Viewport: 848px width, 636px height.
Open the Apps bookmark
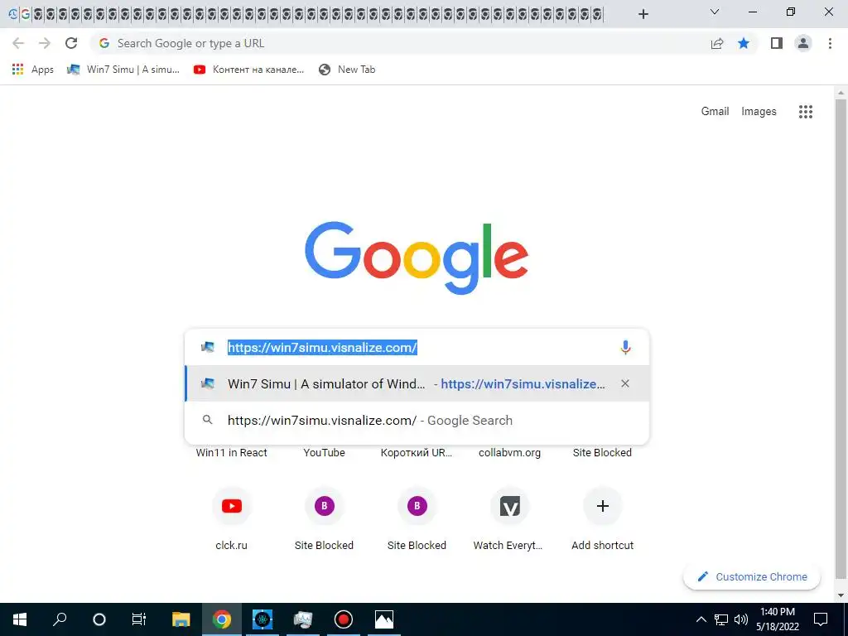pyautogui.click(x=33, y=70)
